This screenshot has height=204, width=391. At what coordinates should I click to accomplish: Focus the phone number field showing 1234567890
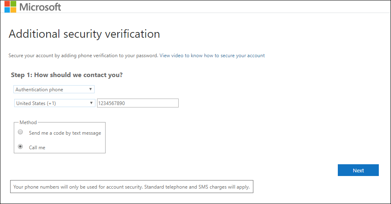(138, 103)
